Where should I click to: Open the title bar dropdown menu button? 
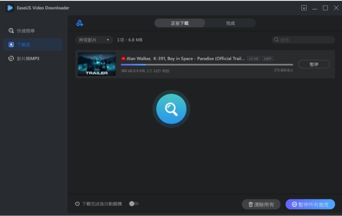tap(304, 8)
